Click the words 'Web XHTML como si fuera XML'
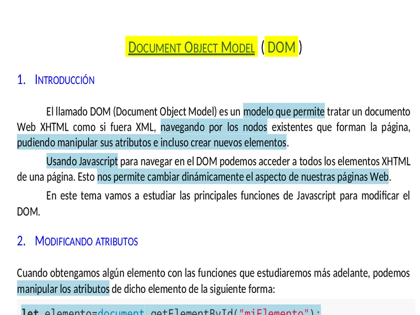The height and width of the screenshot is (315, 420). coord(86,127)
